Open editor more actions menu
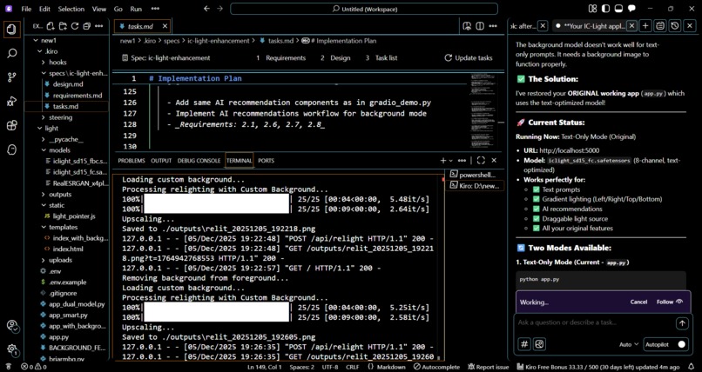 click(x=493, y=26)
